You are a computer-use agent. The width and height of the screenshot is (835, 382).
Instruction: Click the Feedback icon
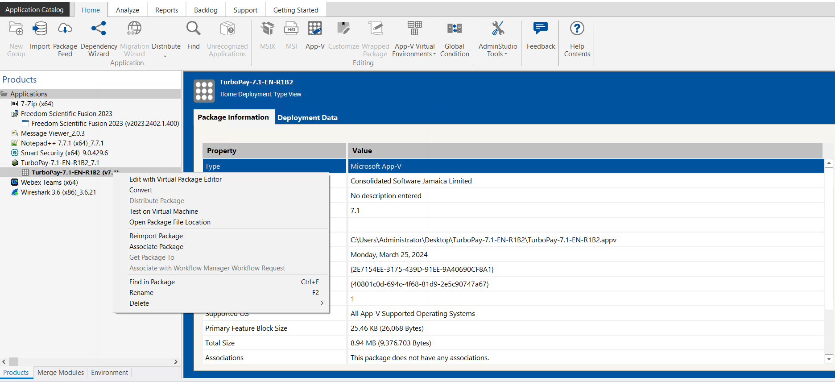coord(541,29)
